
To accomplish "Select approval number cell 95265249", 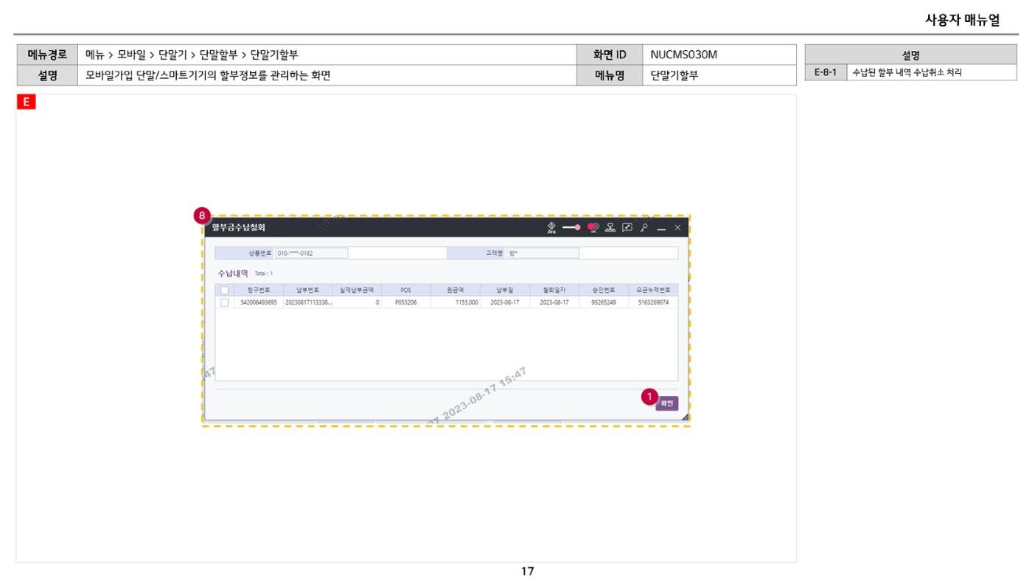I will [604, 302].
